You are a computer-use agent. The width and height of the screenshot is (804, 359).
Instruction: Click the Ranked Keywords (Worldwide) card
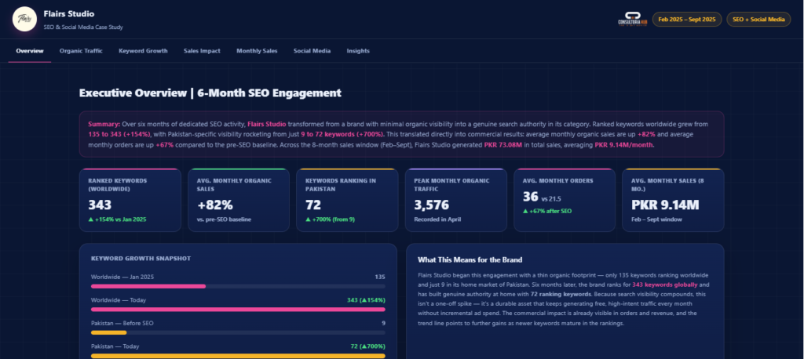(x=130, y=200)
